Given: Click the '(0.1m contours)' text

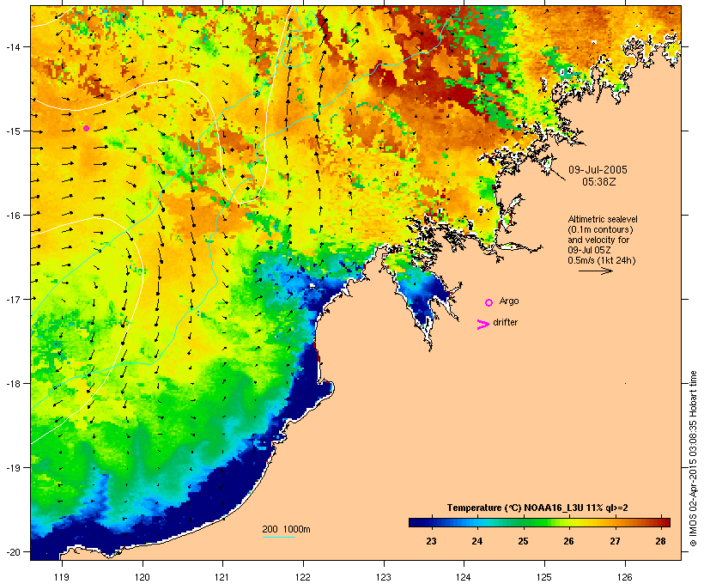Looking at the screenshot, I should [x=600, y=229].
